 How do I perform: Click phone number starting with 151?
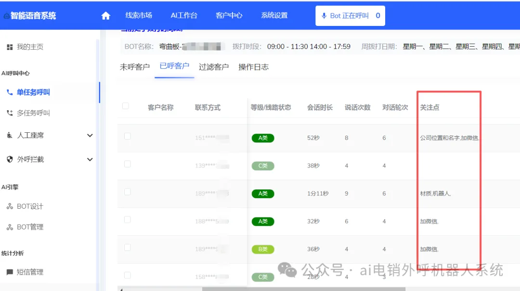coord(212,138)
